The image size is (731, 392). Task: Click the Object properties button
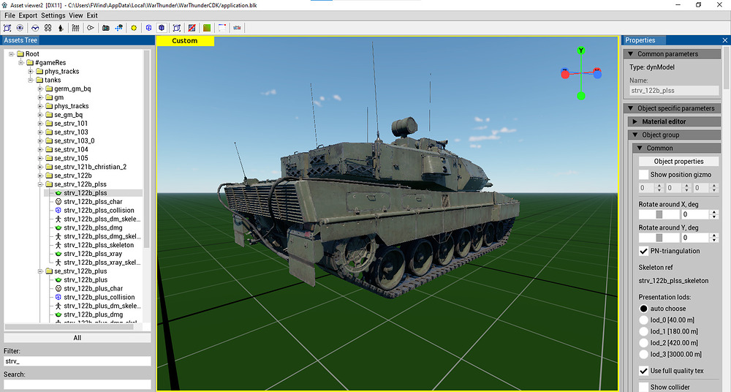point(679,162)
